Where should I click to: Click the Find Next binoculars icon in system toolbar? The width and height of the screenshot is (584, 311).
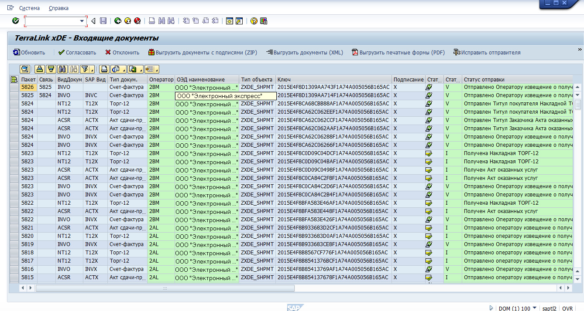[x=171, y=21]
